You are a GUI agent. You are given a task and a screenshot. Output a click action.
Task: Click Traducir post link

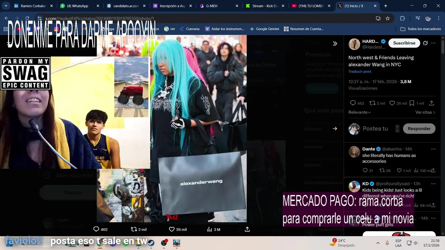pyautogui.click(x=360, y=72)
